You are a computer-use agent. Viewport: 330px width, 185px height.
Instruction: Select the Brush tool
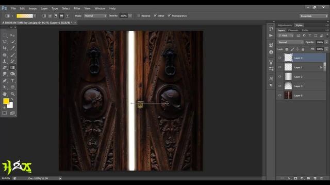click(x=12, y=55)
